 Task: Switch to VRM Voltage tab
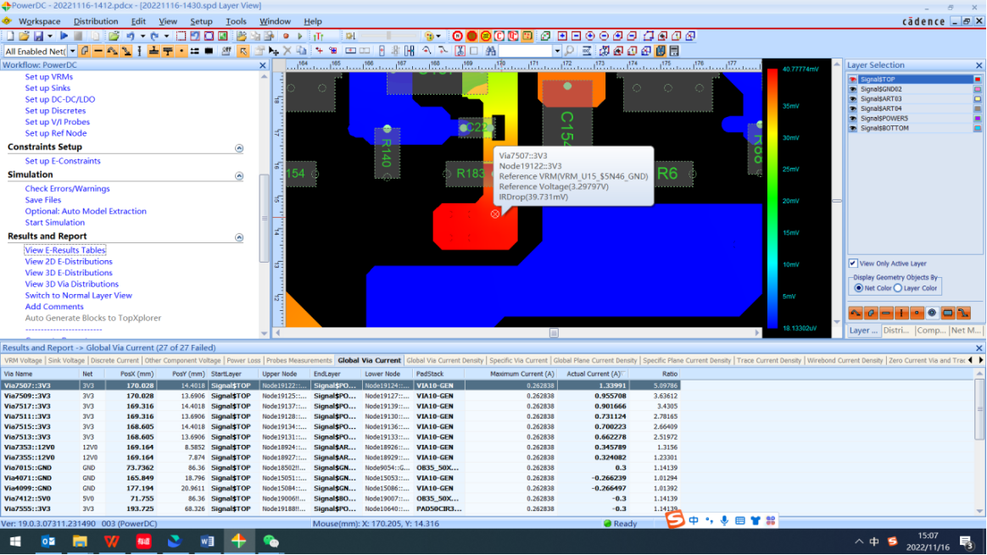[x=23, y=361]
